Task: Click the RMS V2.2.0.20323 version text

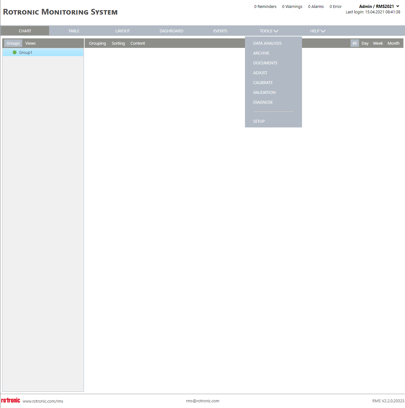Action: tap(388, 401)
